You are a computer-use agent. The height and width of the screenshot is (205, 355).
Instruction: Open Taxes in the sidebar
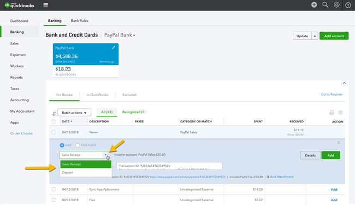(x=15, y=89)
